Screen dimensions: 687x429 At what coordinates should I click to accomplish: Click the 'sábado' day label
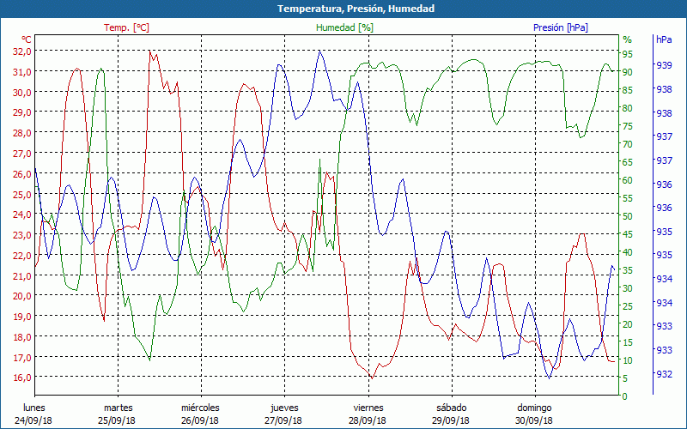[x=452, y=408]
